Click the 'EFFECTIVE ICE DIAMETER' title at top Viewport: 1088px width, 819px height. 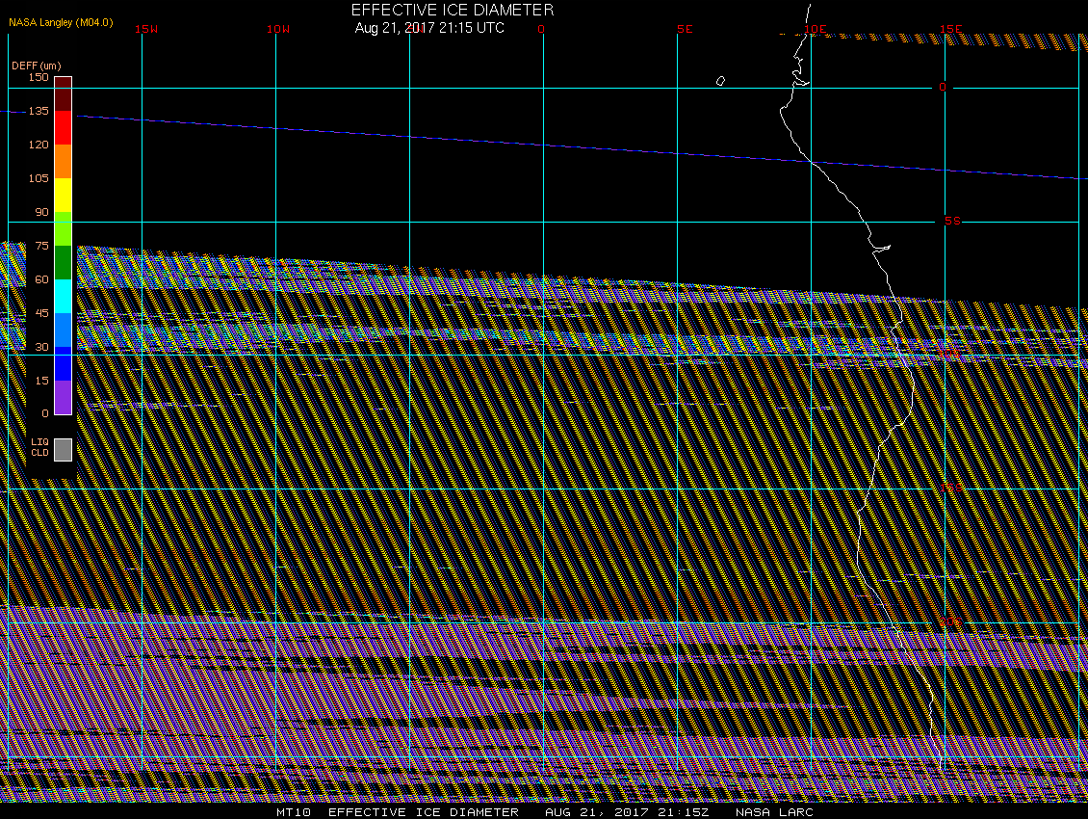pos(453,10)
